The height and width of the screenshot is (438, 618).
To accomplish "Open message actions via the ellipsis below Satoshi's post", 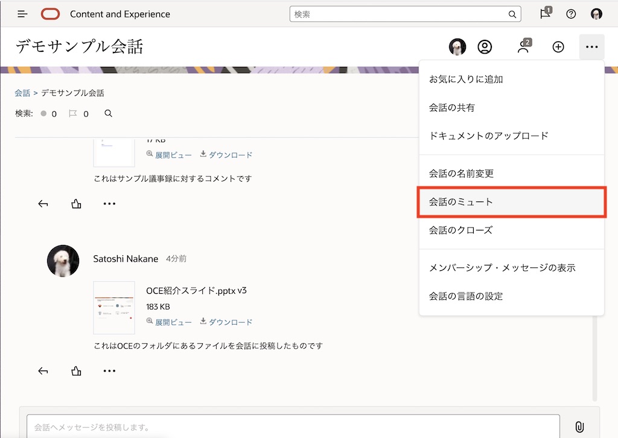I will 109,371.
